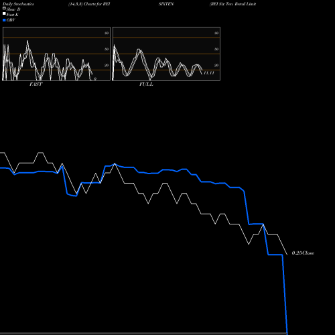This screenshot has height=335, width=335.
Task: Click the 'OBV' legend label
Action: coord(11,20)
